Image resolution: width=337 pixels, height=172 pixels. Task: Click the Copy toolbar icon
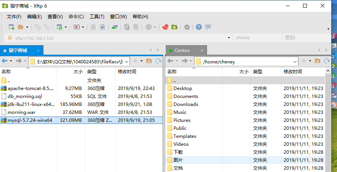pyautogui.click(x=127, y=27)
